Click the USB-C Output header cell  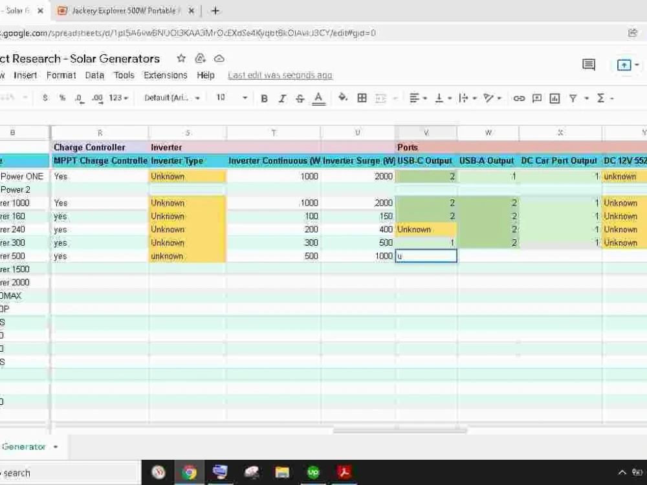pos(426,160)
